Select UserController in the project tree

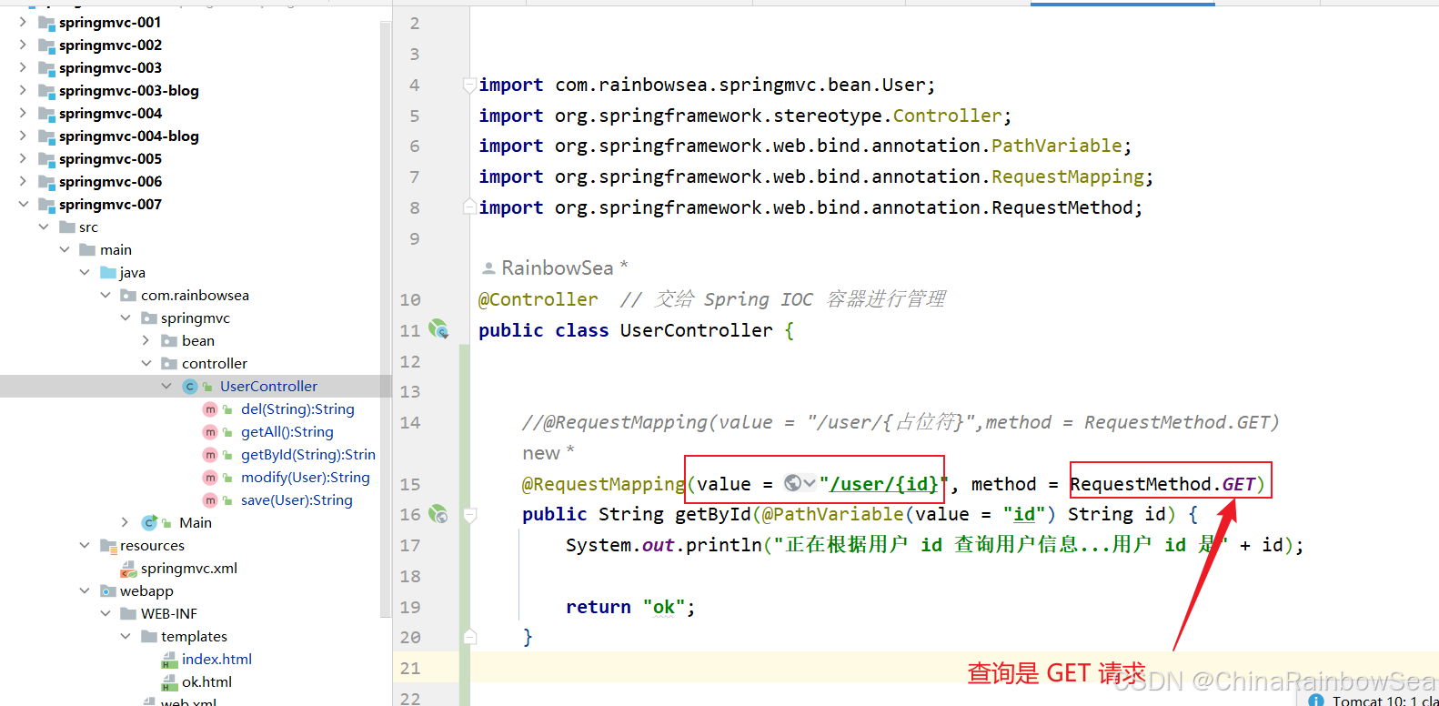click(268, 387)
